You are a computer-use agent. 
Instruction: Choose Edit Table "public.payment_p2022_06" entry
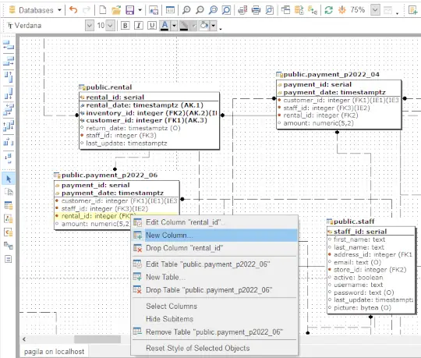[214, 264]
